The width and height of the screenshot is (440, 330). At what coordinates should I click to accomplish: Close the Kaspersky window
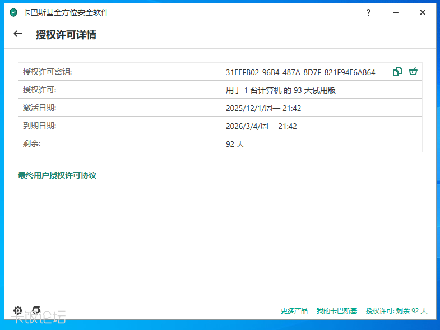[x=423, y=12]
